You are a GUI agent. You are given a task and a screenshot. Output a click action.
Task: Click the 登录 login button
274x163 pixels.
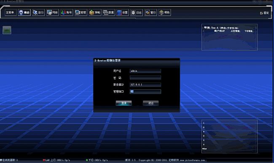click(124, 103)
